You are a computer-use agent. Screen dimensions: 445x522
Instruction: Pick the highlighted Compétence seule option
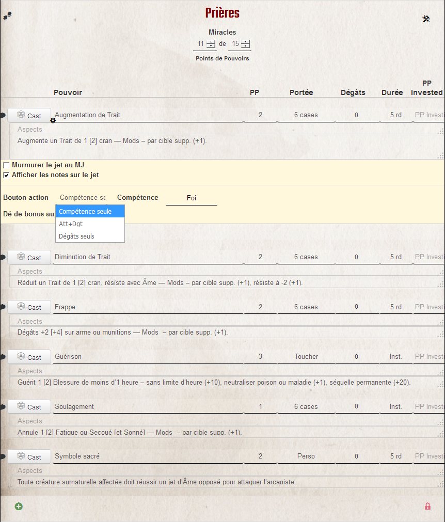85,211
